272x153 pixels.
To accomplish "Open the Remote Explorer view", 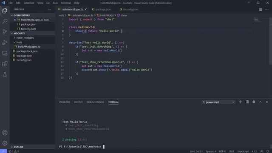I will [x=5, y=53].
